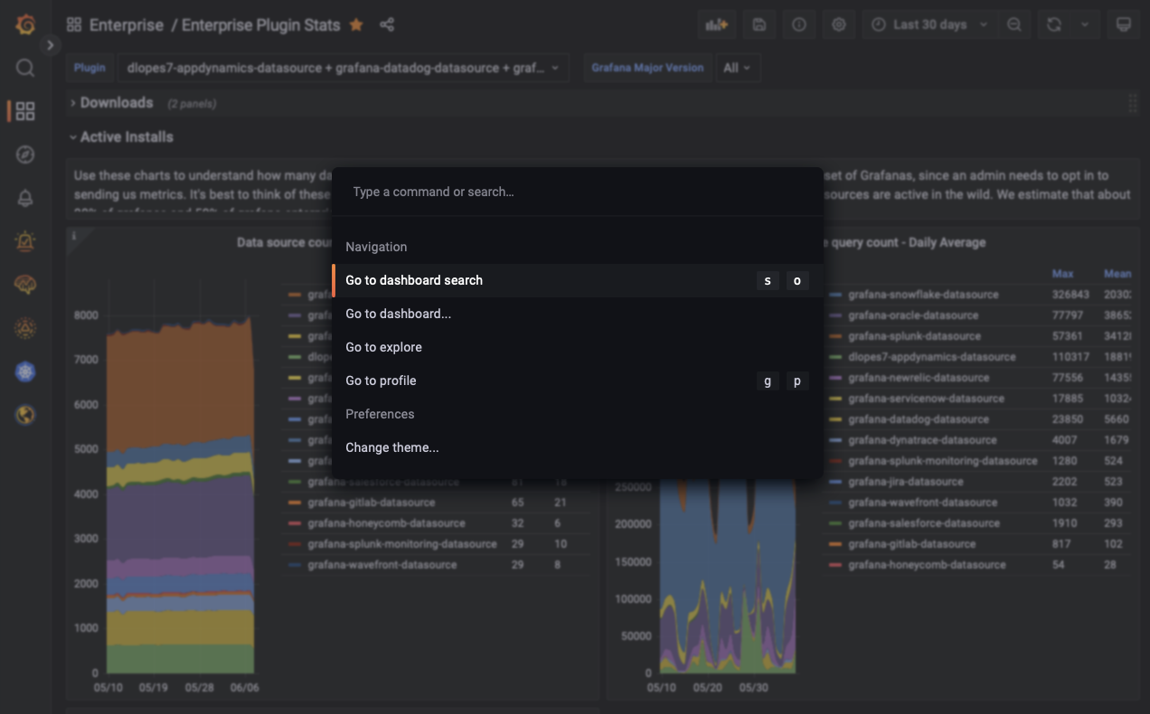
Task: Open the Machine Learning brain sidebar icon
Action: pos(25,285)
